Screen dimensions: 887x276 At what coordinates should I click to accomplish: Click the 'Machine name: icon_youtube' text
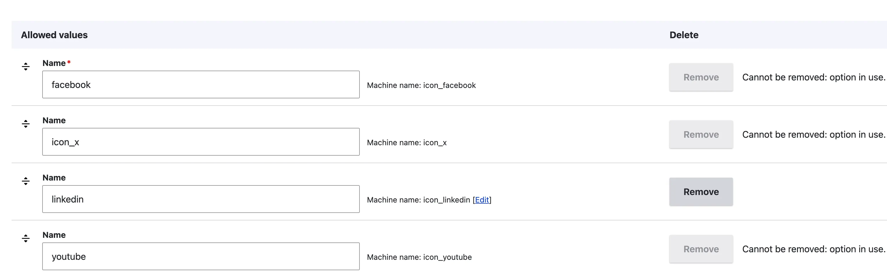point(419,257)
